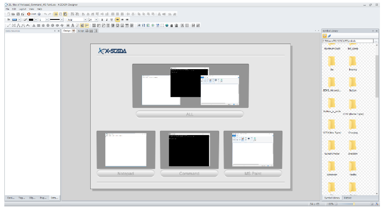Image resolution: width=383 pixels, height=209 pixels.
Task: Open the Facility symbol folder
Action: pos(352,168)
